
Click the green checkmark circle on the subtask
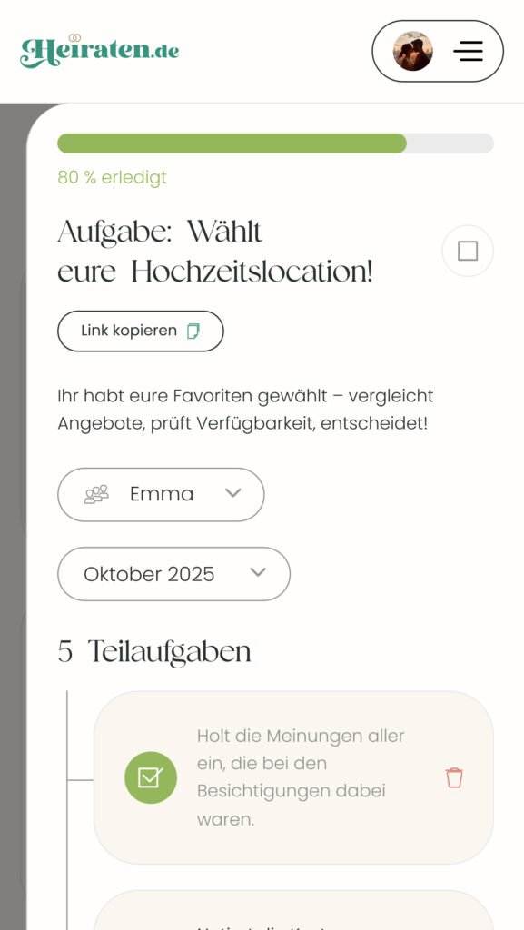pyautogui.click(x=151, y=777)
